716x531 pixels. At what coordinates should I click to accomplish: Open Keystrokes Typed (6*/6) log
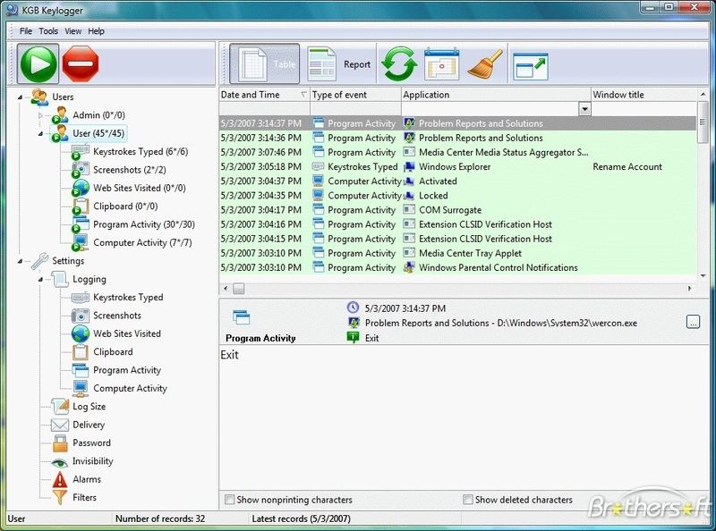click(141, 151)
